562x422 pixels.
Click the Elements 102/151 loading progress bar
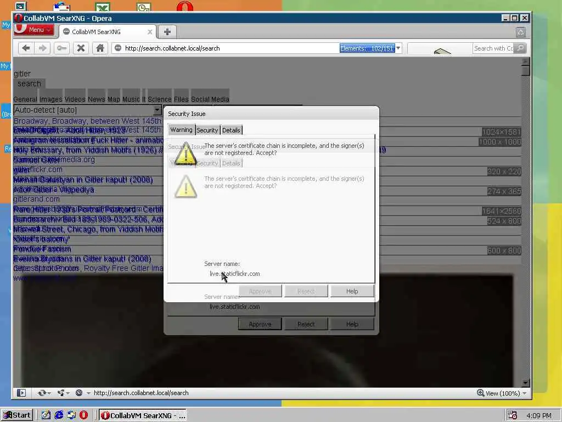click(x=367, y=48)
